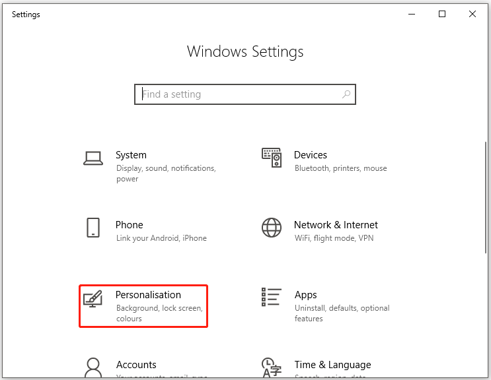The width and height of the screenshot is (491, 380).
Task: Open the System laptop icon
Action: pyautogui.click(x=93, y=158)
